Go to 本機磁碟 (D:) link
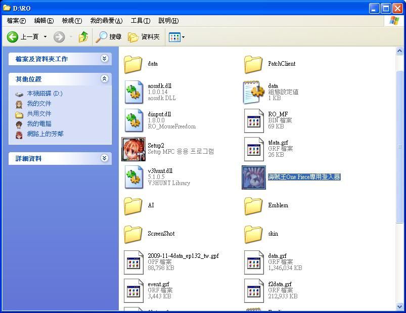This screenshot has width=406, height=313. click(x=44, y=94)
